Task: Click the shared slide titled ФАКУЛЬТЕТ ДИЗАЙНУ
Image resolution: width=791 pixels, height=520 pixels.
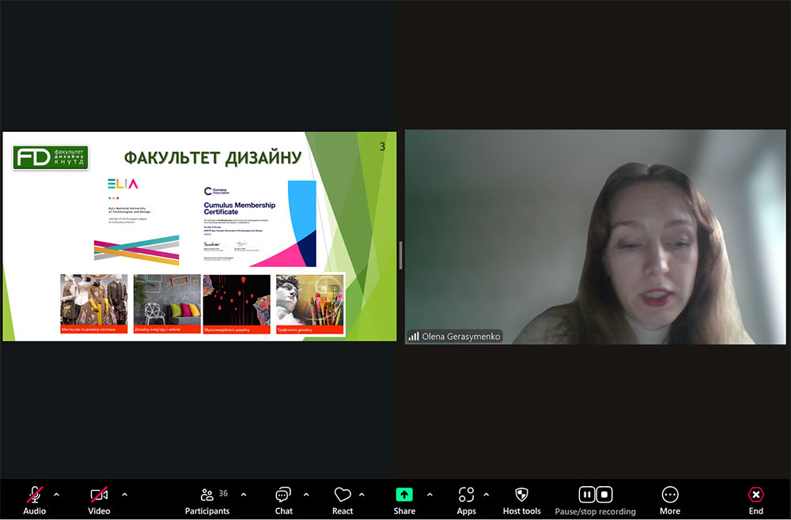Action: [x=199, y=236]
